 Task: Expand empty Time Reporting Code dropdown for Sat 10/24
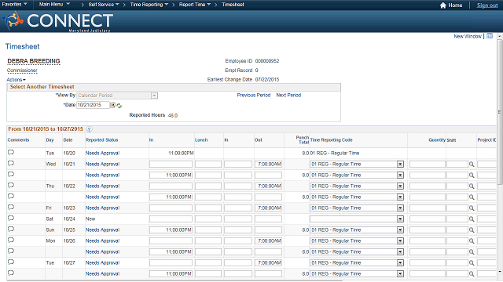400,219
